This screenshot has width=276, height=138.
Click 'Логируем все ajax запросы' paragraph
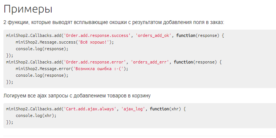tap(77, 96)
